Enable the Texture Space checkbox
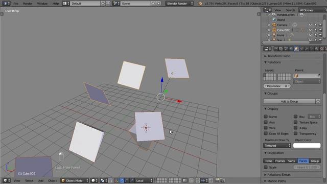This screenshot has height=184, width=327. 295,122
